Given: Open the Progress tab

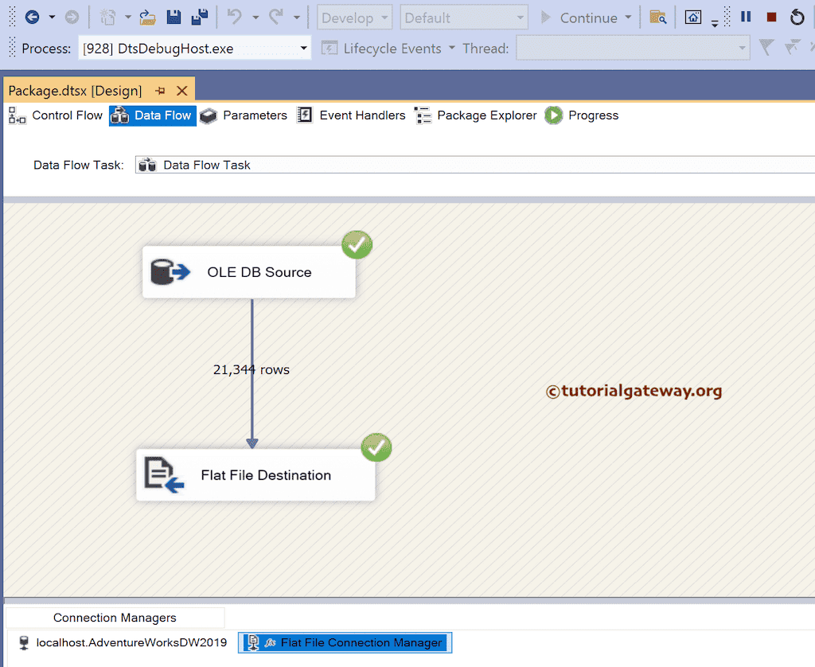Looking at the screenshot, I should [594, 115].
